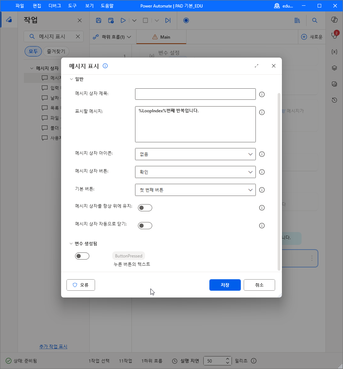Open the errors stethoscope icon with badge
This screenshot has height=369, width=343.
pyautogui.click(x=334, y=35)
